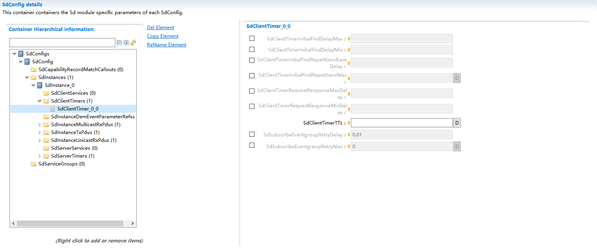Collapse the SdClientTimers node

[39, 101]
